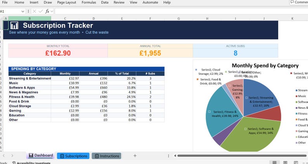This screenshot has height=164, width=308.
Task: Open the View ribbon tab
Action: [133, 2]
